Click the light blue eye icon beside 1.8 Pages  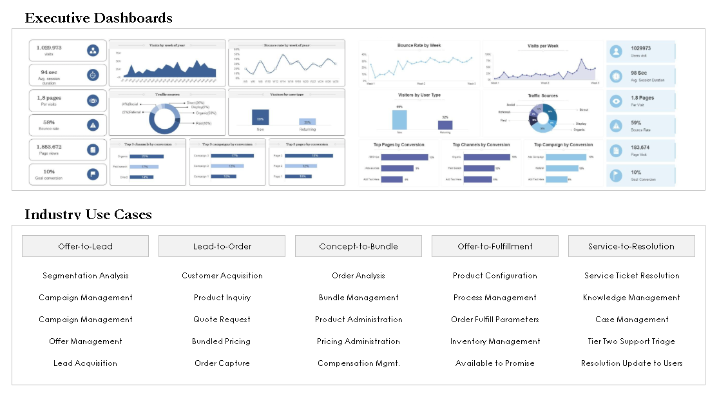pyautogui.click(x=617, y=101)
